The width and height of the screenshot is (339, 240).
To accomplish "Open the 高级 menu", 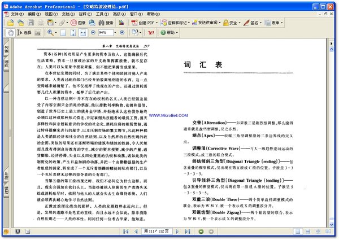I will point(119,14).
